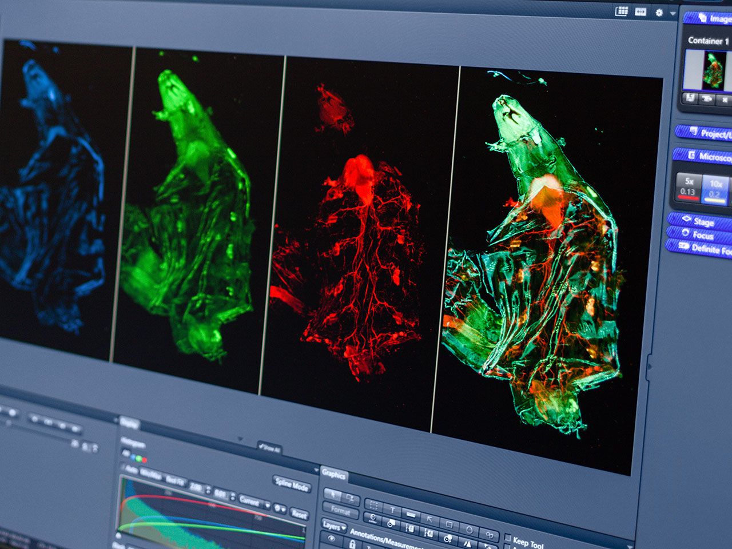
Task: Select the scale bar tool
Action: pos(411,515)
